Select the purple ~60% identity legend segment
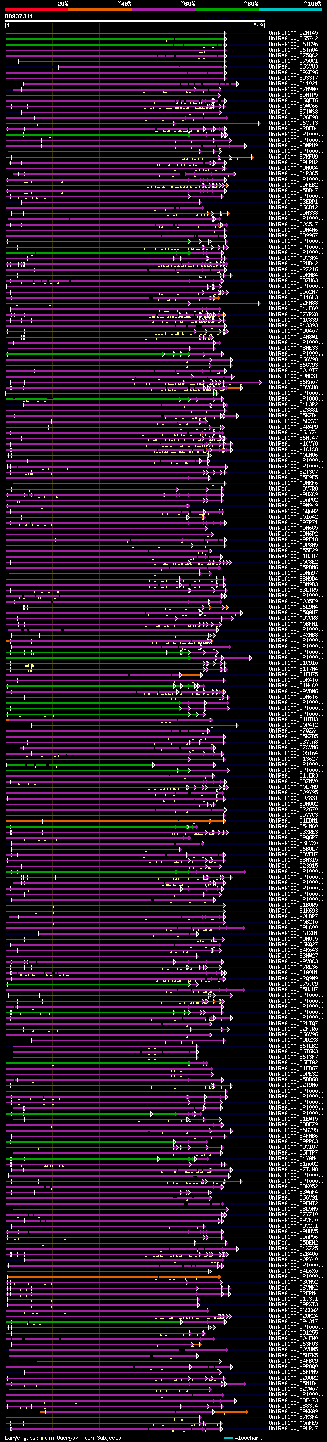Screen dimensions: 327x1442 pyautogui.click(x=164, y=9)
